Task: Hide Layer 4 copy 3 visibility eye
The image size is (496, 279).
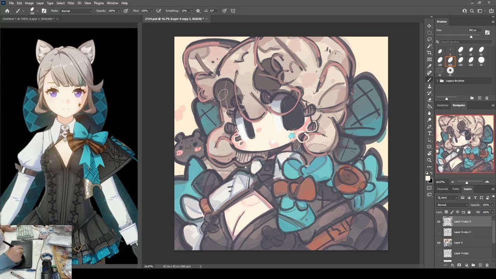Action: click(439, 222)
